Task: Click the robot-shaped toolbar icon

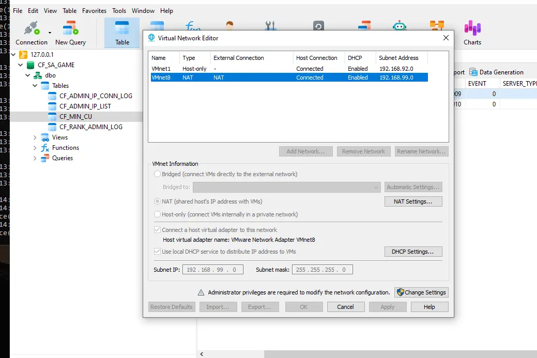Action: pyautogui.click(x=400, y=26)
